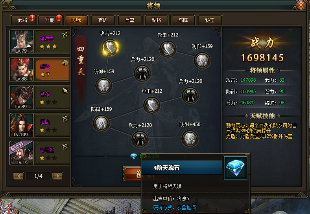Screen dimensions: 310x214
Task: Click the 防御+450 shield talent node
Action: click(x=190, y=139)
